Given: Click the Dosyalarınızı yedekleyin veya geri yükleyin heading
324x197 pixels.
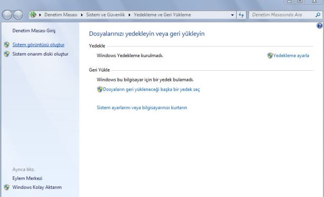Looking at the screenshot, I should (147, 34).
